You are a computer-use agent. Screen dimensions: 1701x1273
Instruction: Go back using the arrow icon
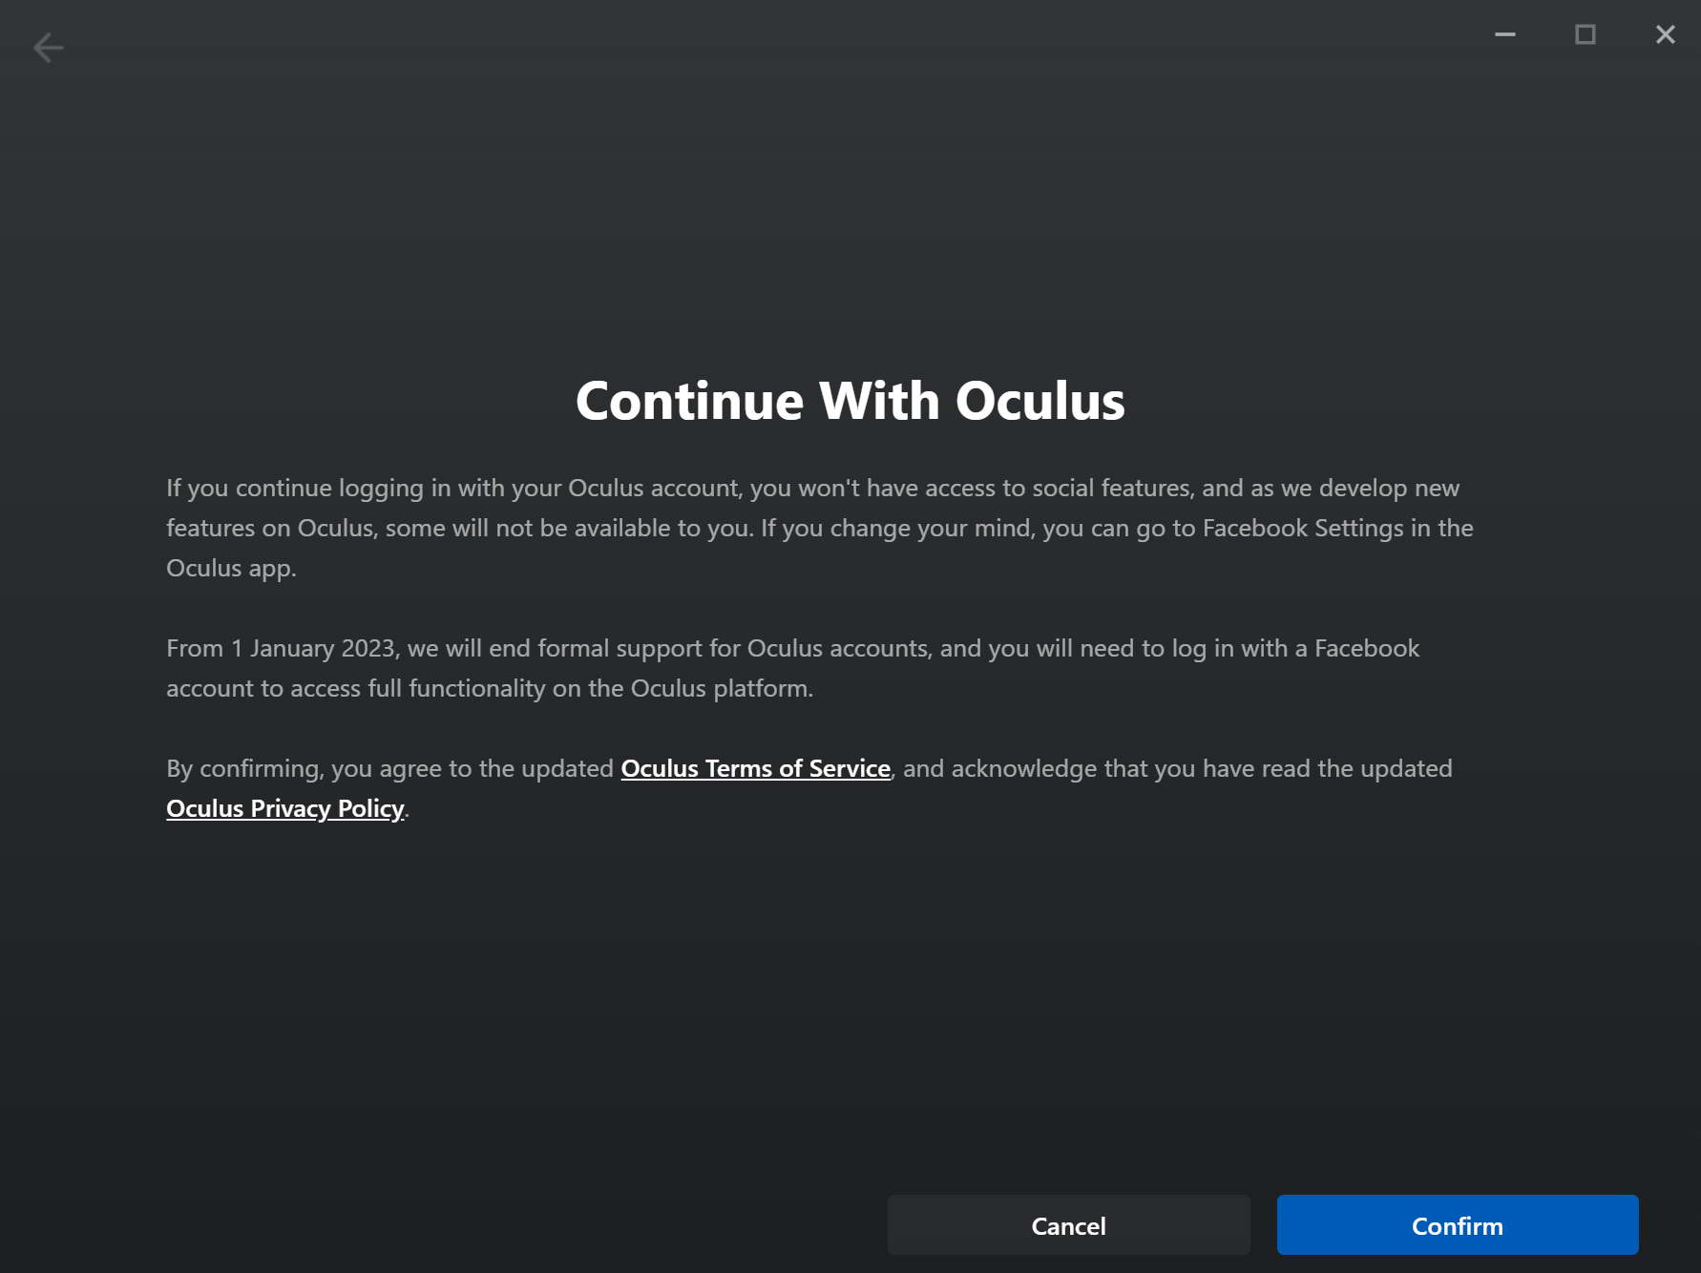[x=48, y=47]
